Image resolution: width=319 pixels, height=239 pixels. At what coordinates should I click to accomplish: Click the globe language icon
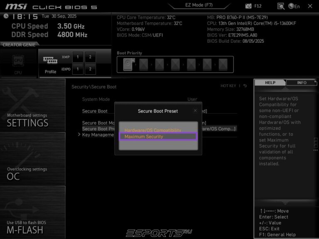point(291,6)
